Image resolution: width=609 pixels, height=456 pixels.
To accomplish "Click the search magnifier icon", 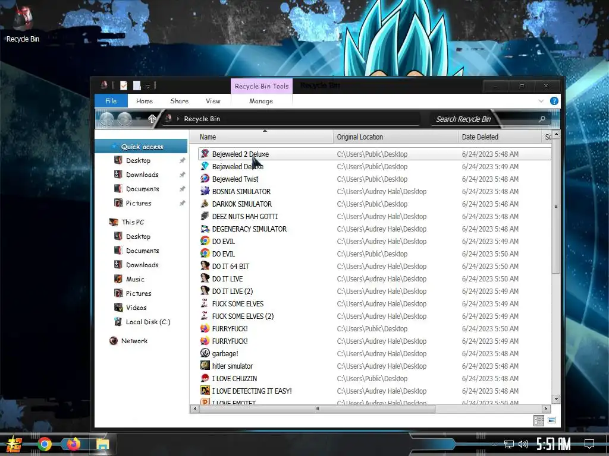I will click(542, 119).
